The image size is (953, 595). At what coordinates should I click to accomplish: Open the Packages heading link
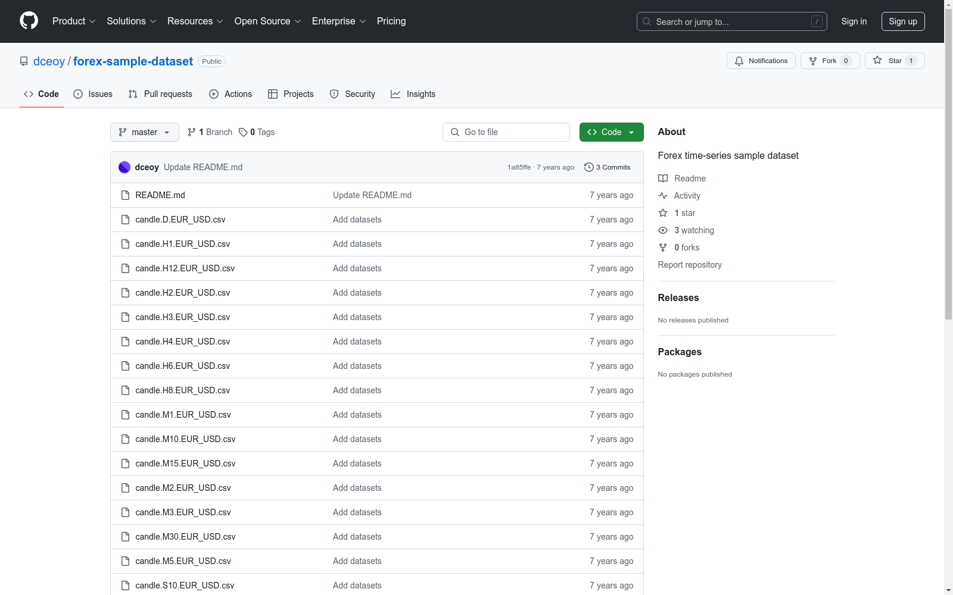coord(680,352)
